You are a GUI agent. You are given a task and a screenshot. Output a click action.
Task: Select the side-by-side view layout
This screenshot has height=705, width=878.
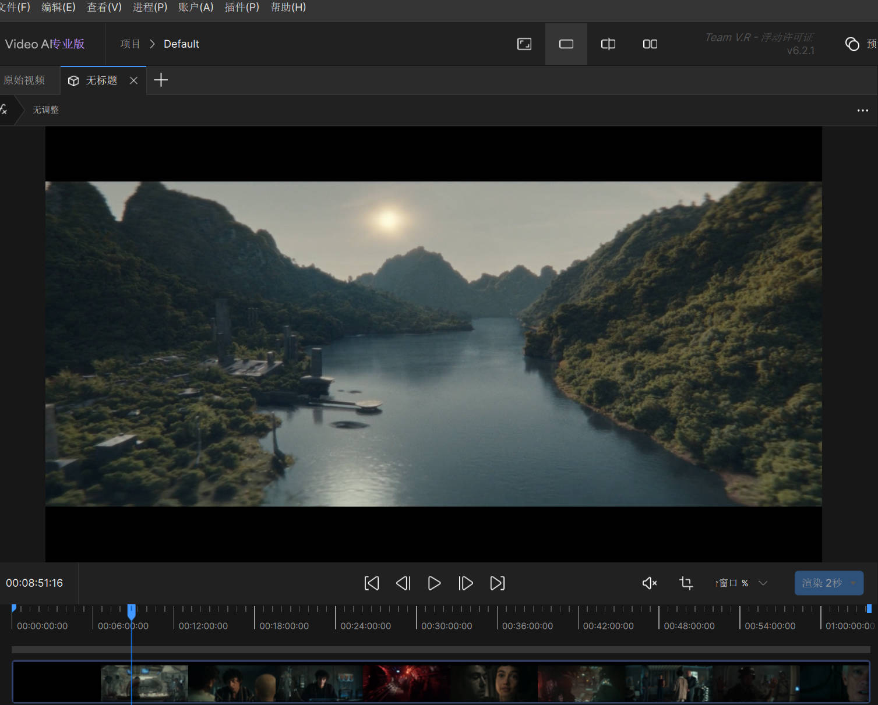coord(650,44)
